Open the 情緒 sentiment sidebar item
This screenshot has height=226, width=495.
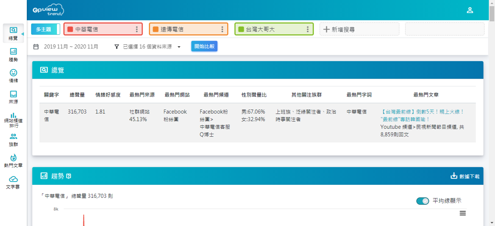[x=13, y=76]
